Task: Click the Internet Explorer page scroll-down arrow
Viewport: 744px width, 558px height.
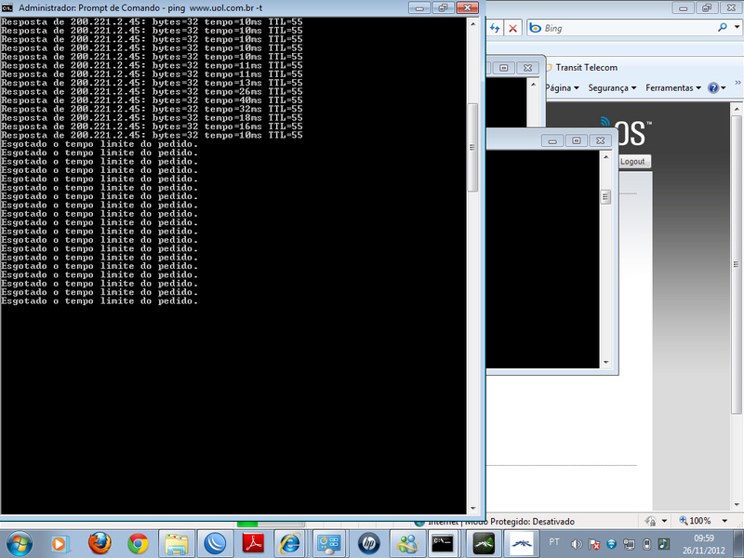Action: tap(736, 505)
